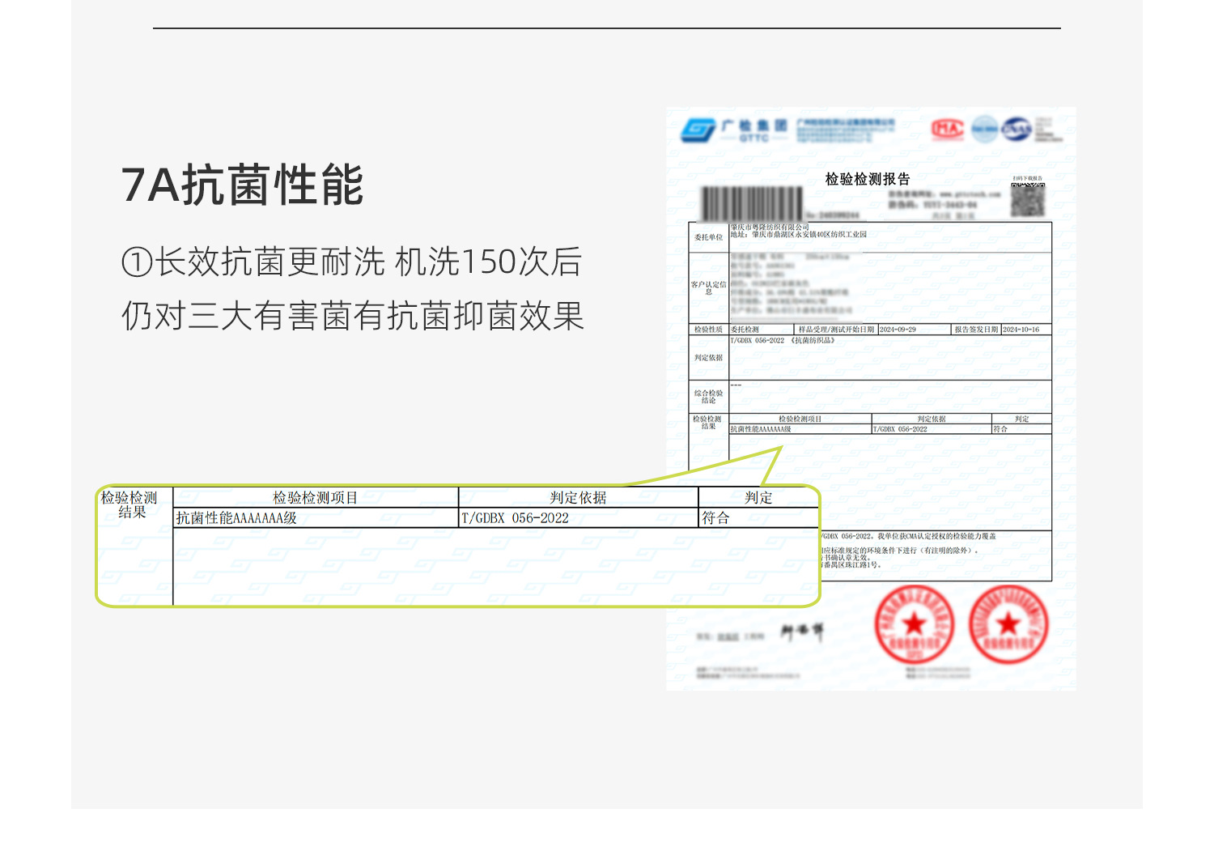This screenshot has height=851, width=1214.
Task: Click the "样品受理/测试开始日期" label
Action: tap(836, 330)
